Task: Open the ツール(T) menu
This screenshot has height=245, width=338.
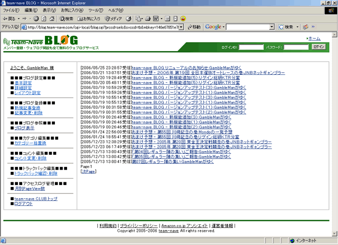Action: 96,11
